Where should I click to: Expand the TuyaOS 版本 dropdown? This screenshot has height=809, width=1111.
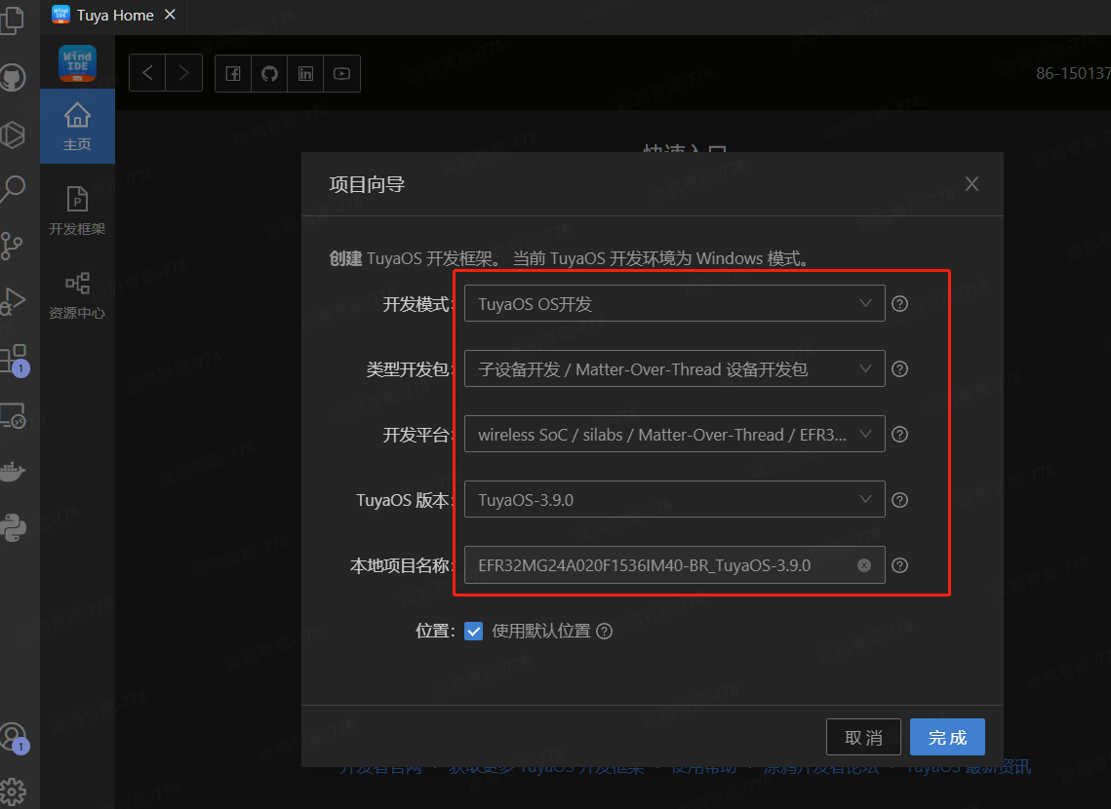675,499
